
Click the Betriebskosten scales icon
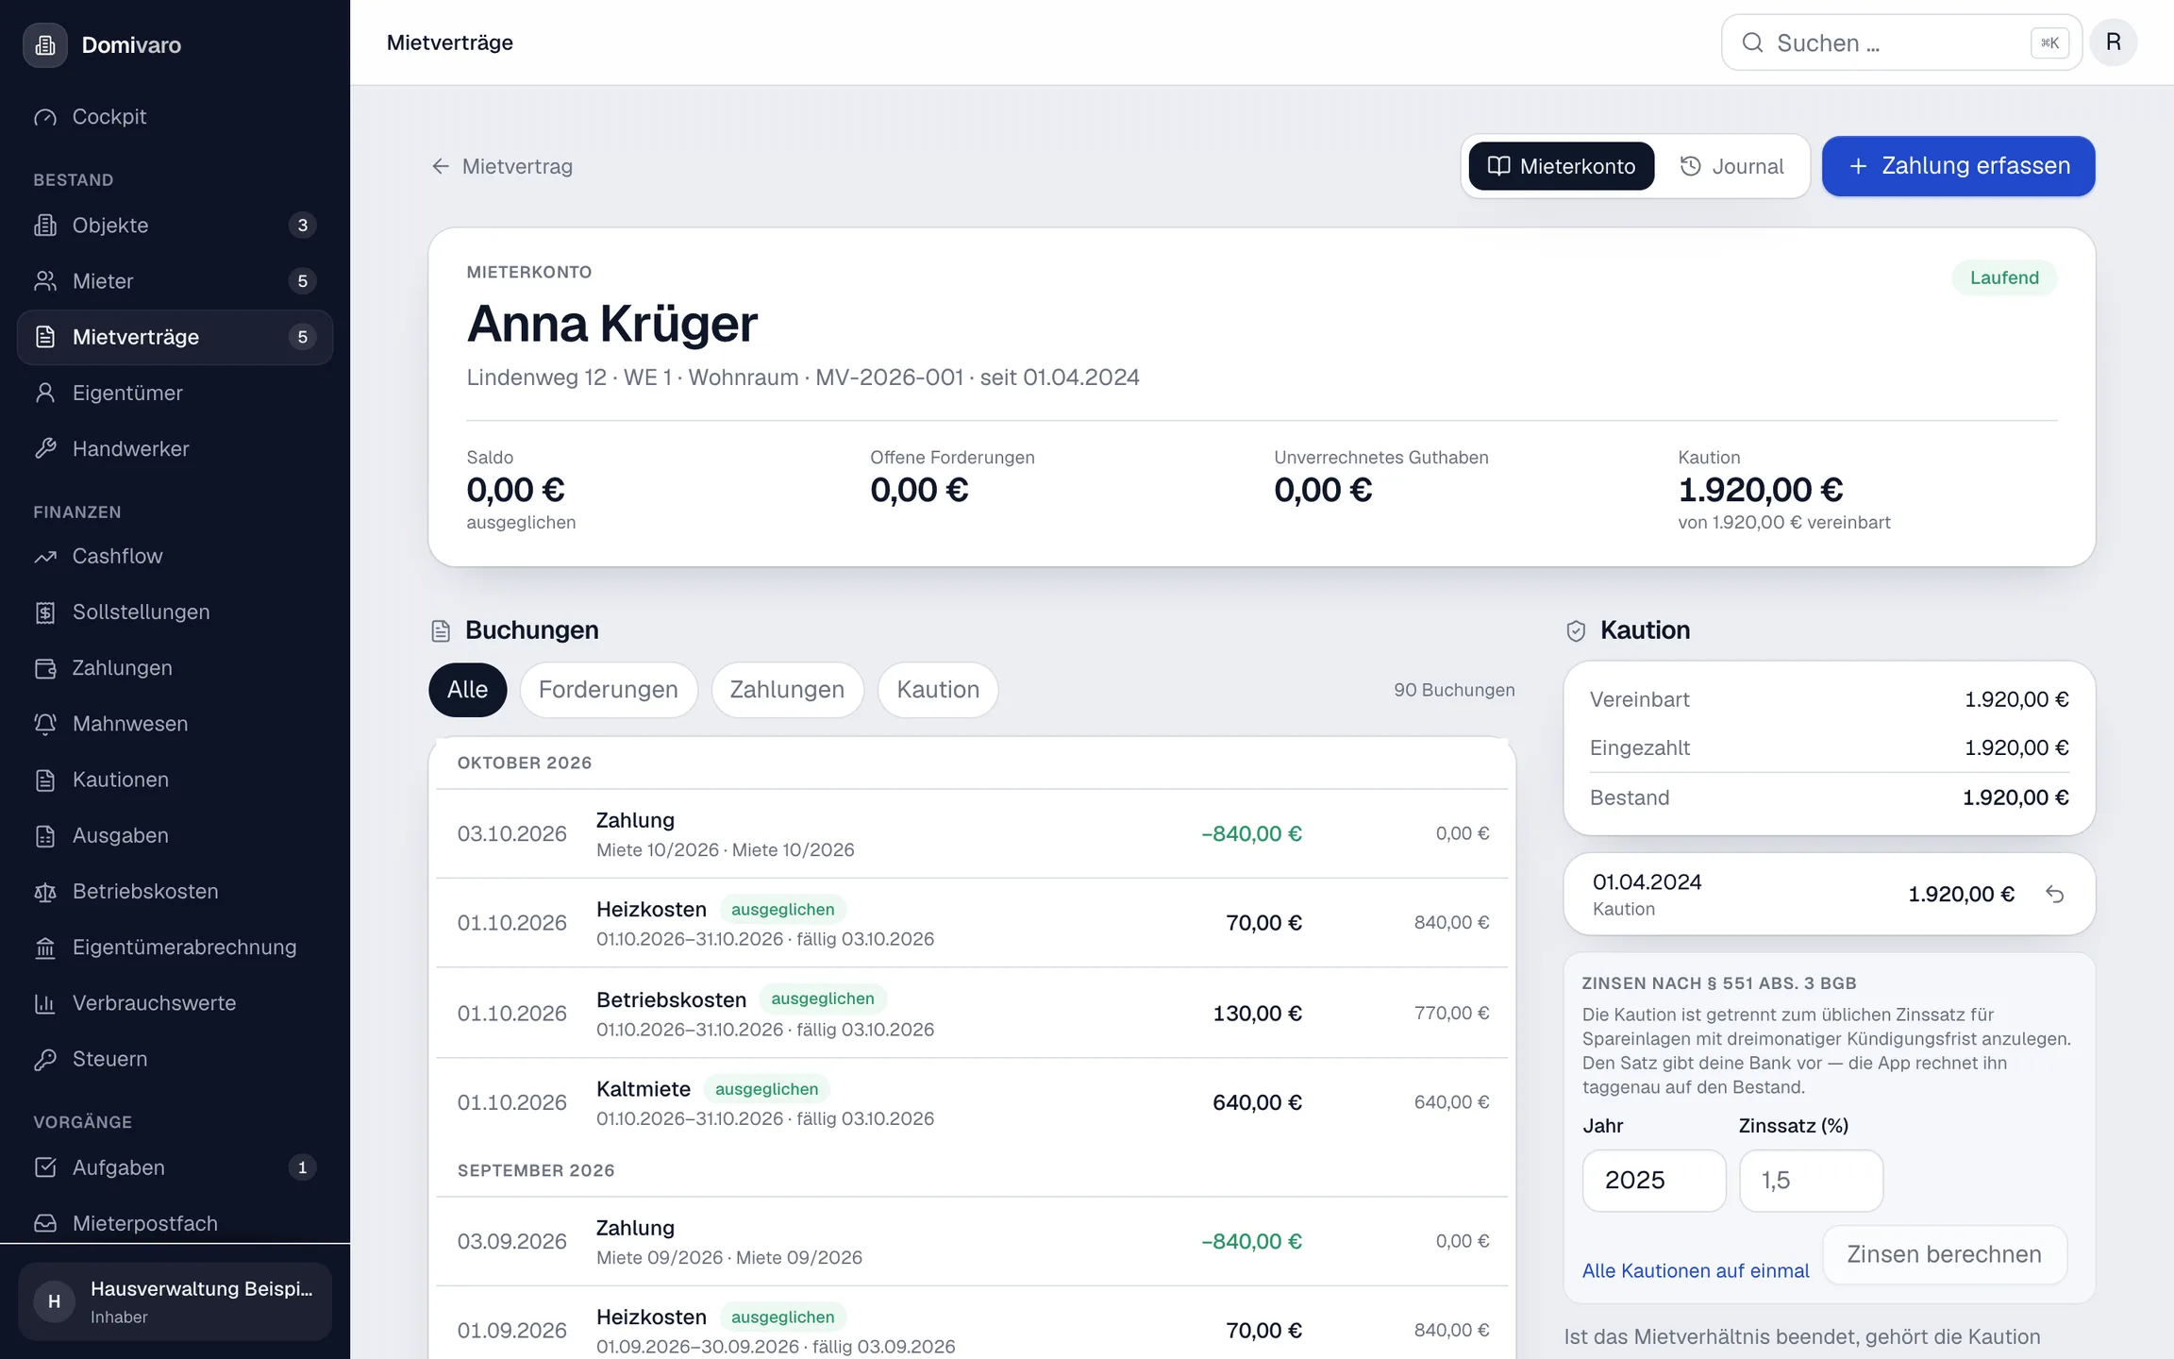(45, 892)
